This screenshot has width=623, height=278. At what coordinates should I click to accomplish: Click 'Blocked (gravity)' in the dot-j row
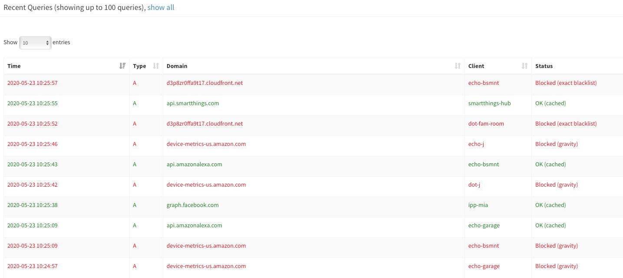(x=557, y=184)
